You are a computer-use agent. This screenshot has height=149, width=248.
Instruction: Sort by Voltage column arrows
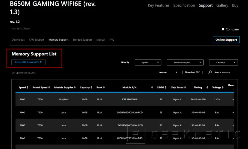(x=223, y=87)
